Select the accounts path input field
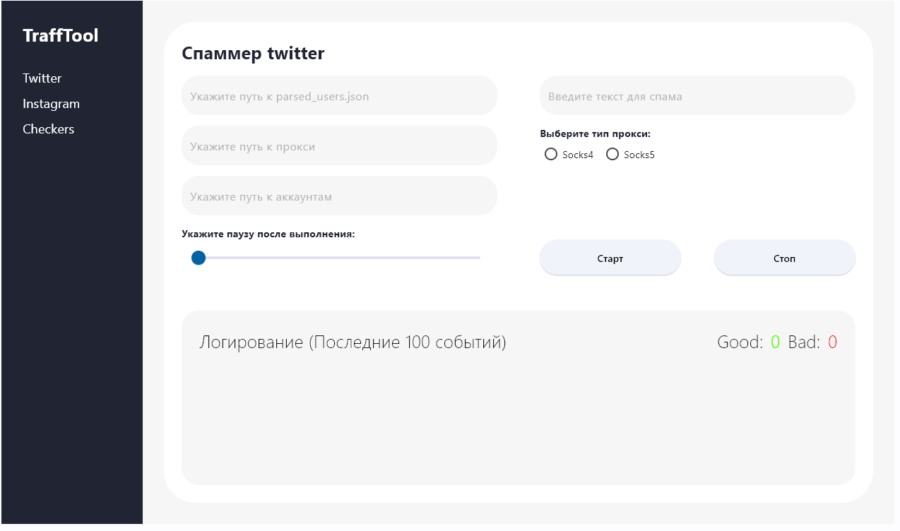The height and width of the screenshot is (531, 900). click(339, 196)
